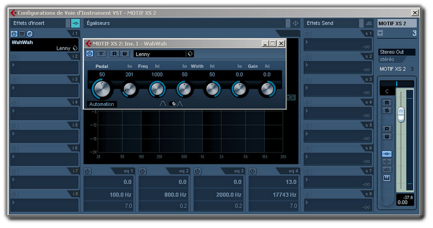Bypass the WahWah plugin in its window
433x228 pixels.
click(101, 53)
